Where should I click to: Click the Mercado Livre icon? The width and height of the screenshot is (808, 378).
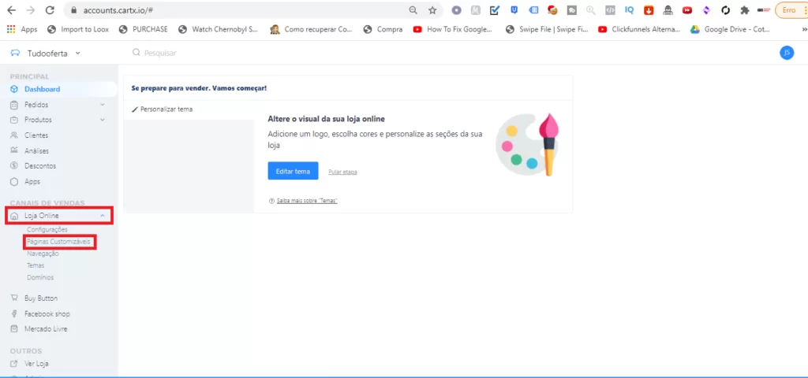[x=14, y=328]
